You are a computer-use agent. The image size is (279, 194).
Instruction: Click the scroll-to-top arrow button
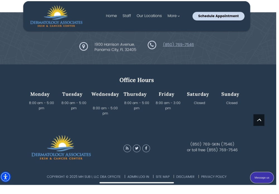[x=259, y=120]
